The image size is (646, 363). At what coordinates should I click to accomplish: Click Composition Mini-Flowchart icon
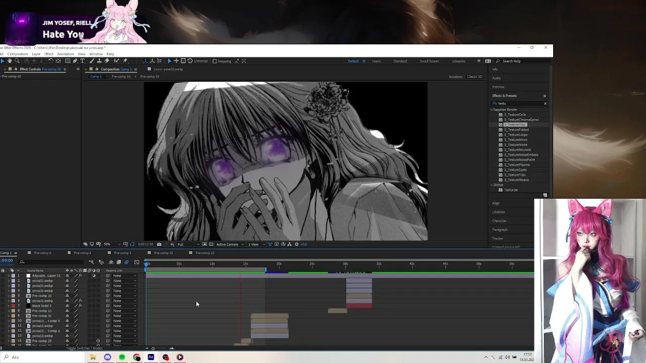(x=91, y=262)
